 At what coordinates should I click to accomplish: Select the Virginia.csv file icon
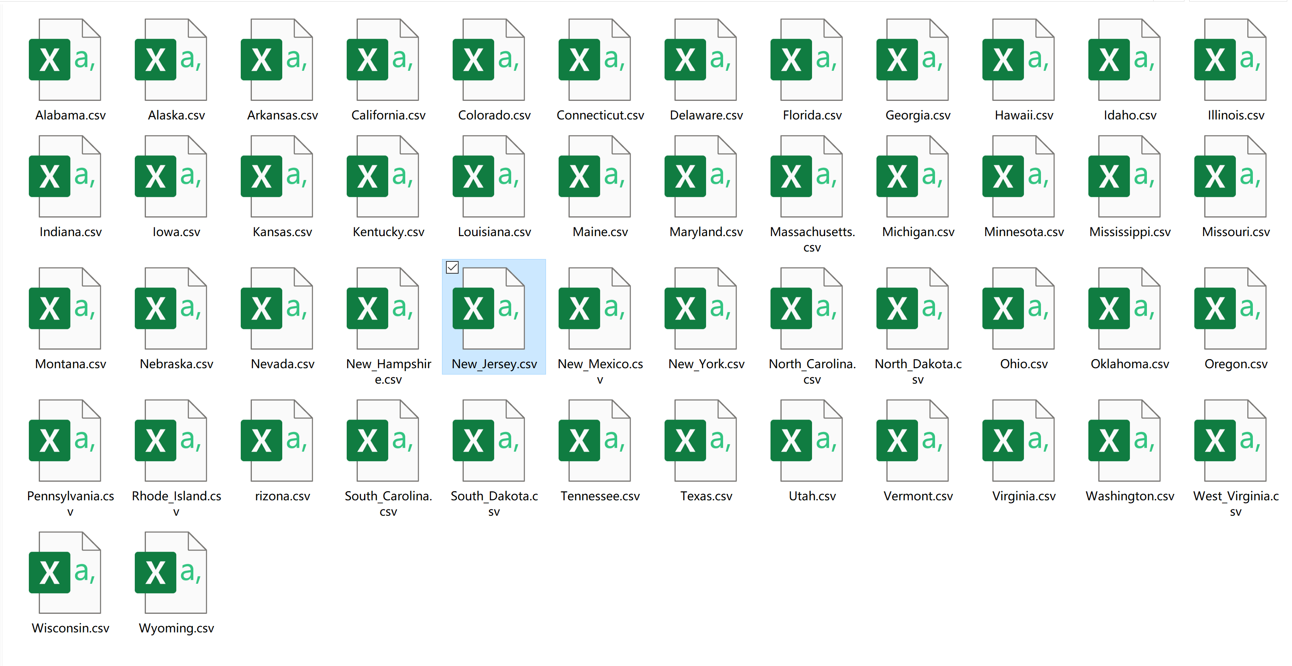point(1018,440)
